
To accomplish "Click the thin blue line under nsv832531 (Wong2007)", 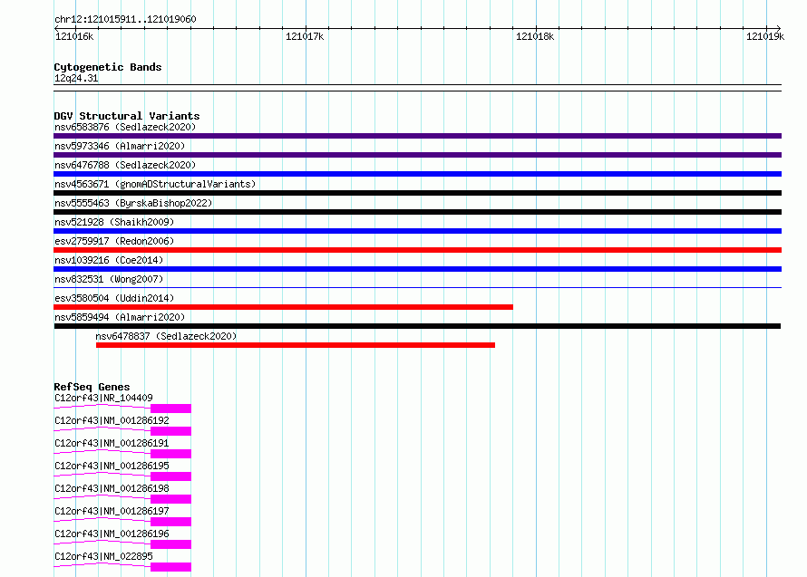I will (417, 287).
